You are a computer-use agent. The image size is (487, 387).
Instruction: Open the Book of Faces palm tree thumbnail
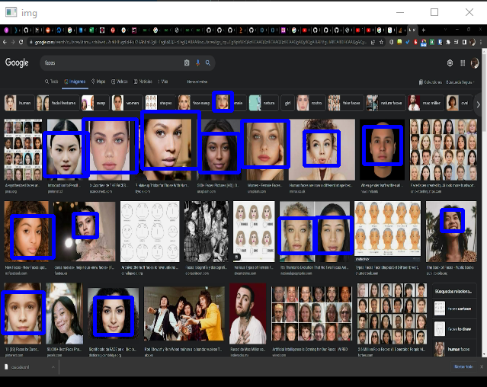451,231
